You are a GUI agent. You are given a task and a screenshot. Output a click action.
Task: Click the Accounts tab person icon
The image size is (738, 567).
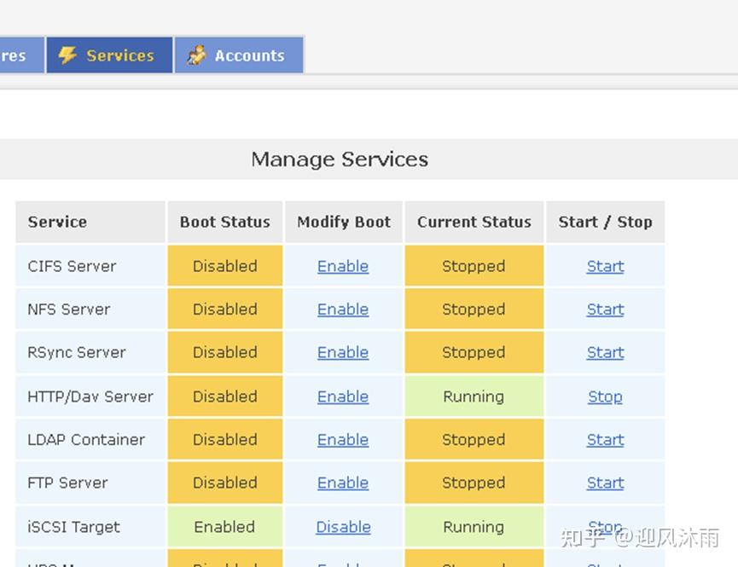tap(196, 55)
